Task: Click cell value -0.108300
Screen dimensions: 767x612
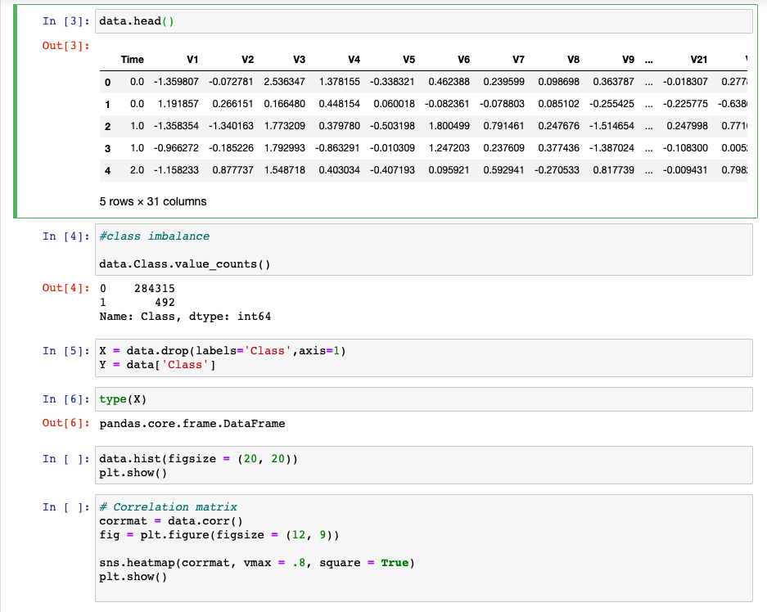Action: pyautogui.click(x=685, y=147)
